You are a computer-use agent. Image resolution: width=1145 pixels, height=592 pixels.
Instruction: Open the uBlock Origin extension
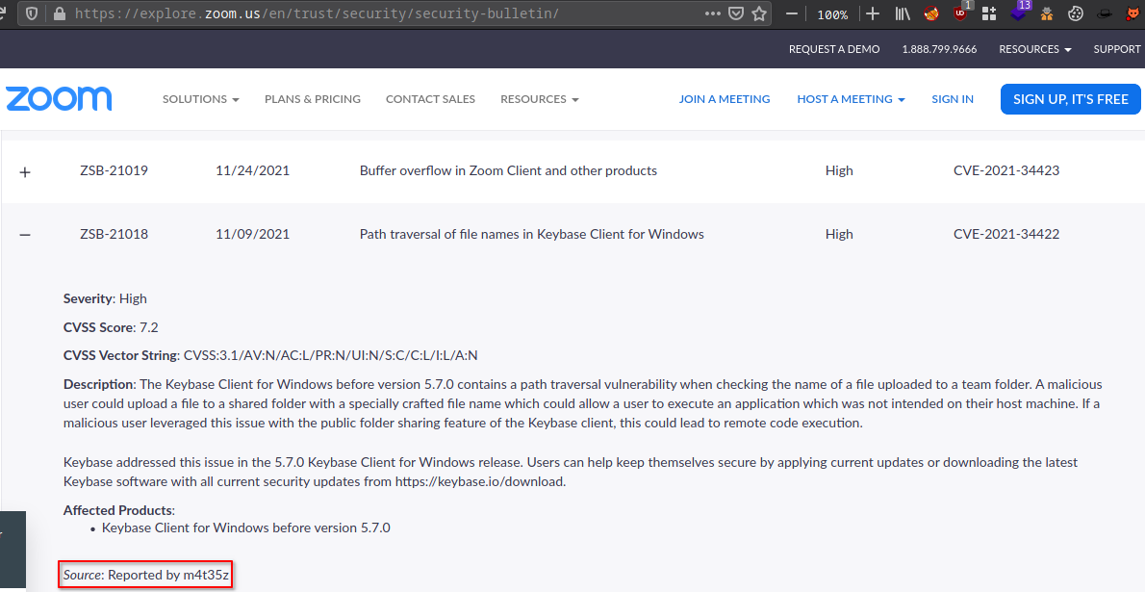[960, 14]
